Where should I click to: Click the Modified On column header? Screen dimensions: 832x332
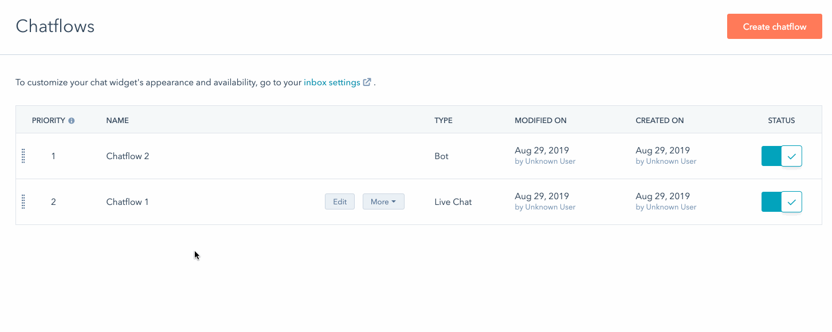pos(540,121)
